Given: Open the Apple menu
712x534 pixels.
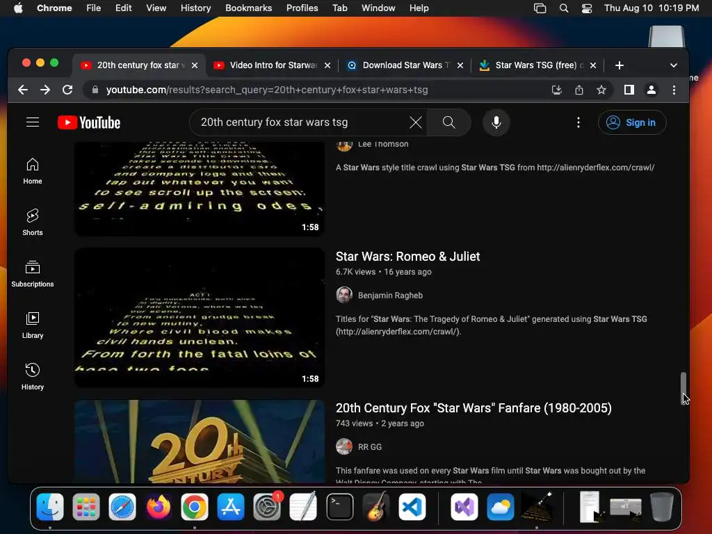Looking at the screenshot, I should click(18, 8).
